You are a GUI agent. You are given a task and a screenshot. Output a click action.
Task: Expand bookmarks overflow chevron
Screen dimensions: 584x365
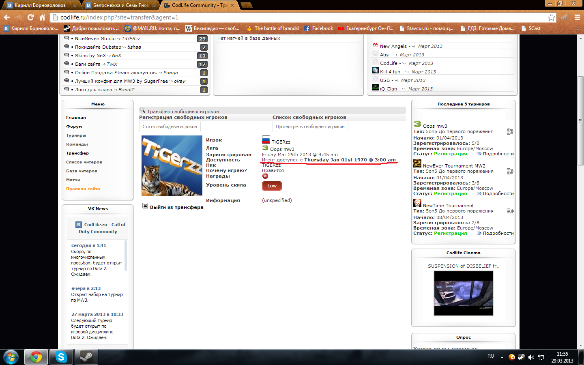click(578, 28)
